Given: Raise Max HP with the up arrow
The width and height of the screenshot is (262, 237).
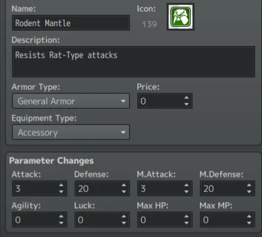Looking at the screenshot, I should 186,216.
